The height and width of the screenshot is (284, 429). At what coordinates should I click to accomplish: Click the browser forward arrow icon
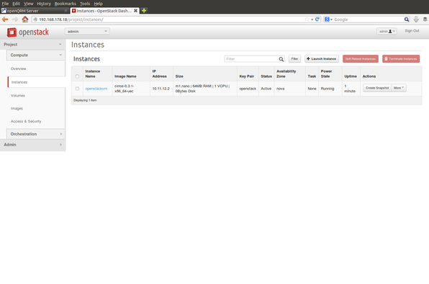(15, 19)
